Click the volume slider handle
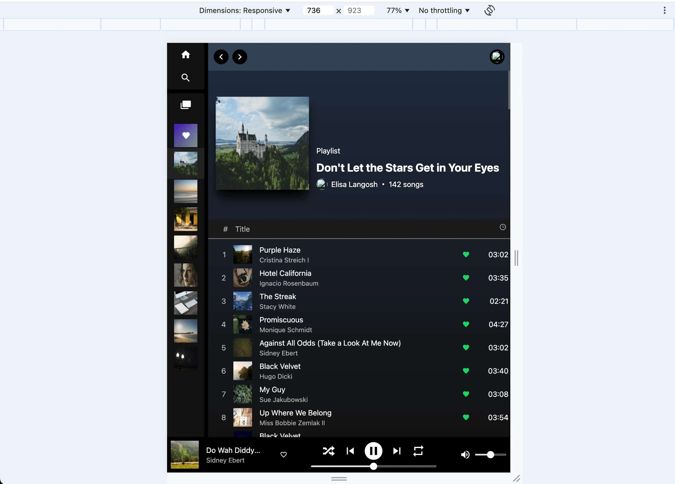Image resolution: width=675 pixels, height=484 pixels. (x=491, y=455)
